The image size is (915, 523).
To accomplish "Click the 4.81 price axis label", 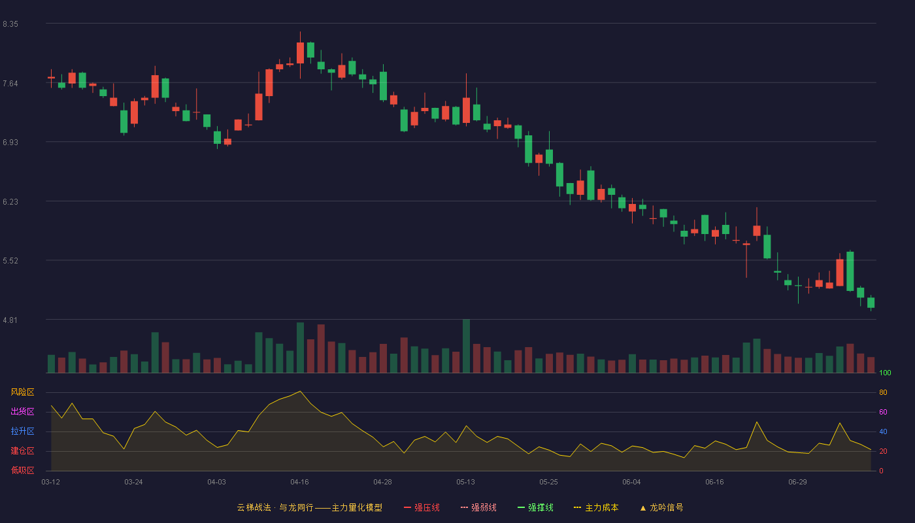I will [10, 320].
